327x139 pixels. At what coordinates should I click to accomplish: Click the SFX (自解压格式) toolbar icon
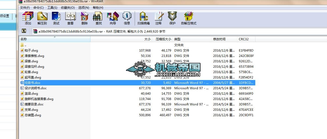[188, 16]
